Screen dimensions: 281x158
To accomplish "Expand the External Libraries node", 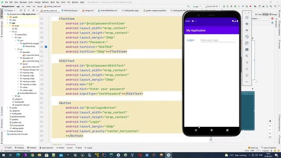I will pyautogui.click(x=5, y=131).
